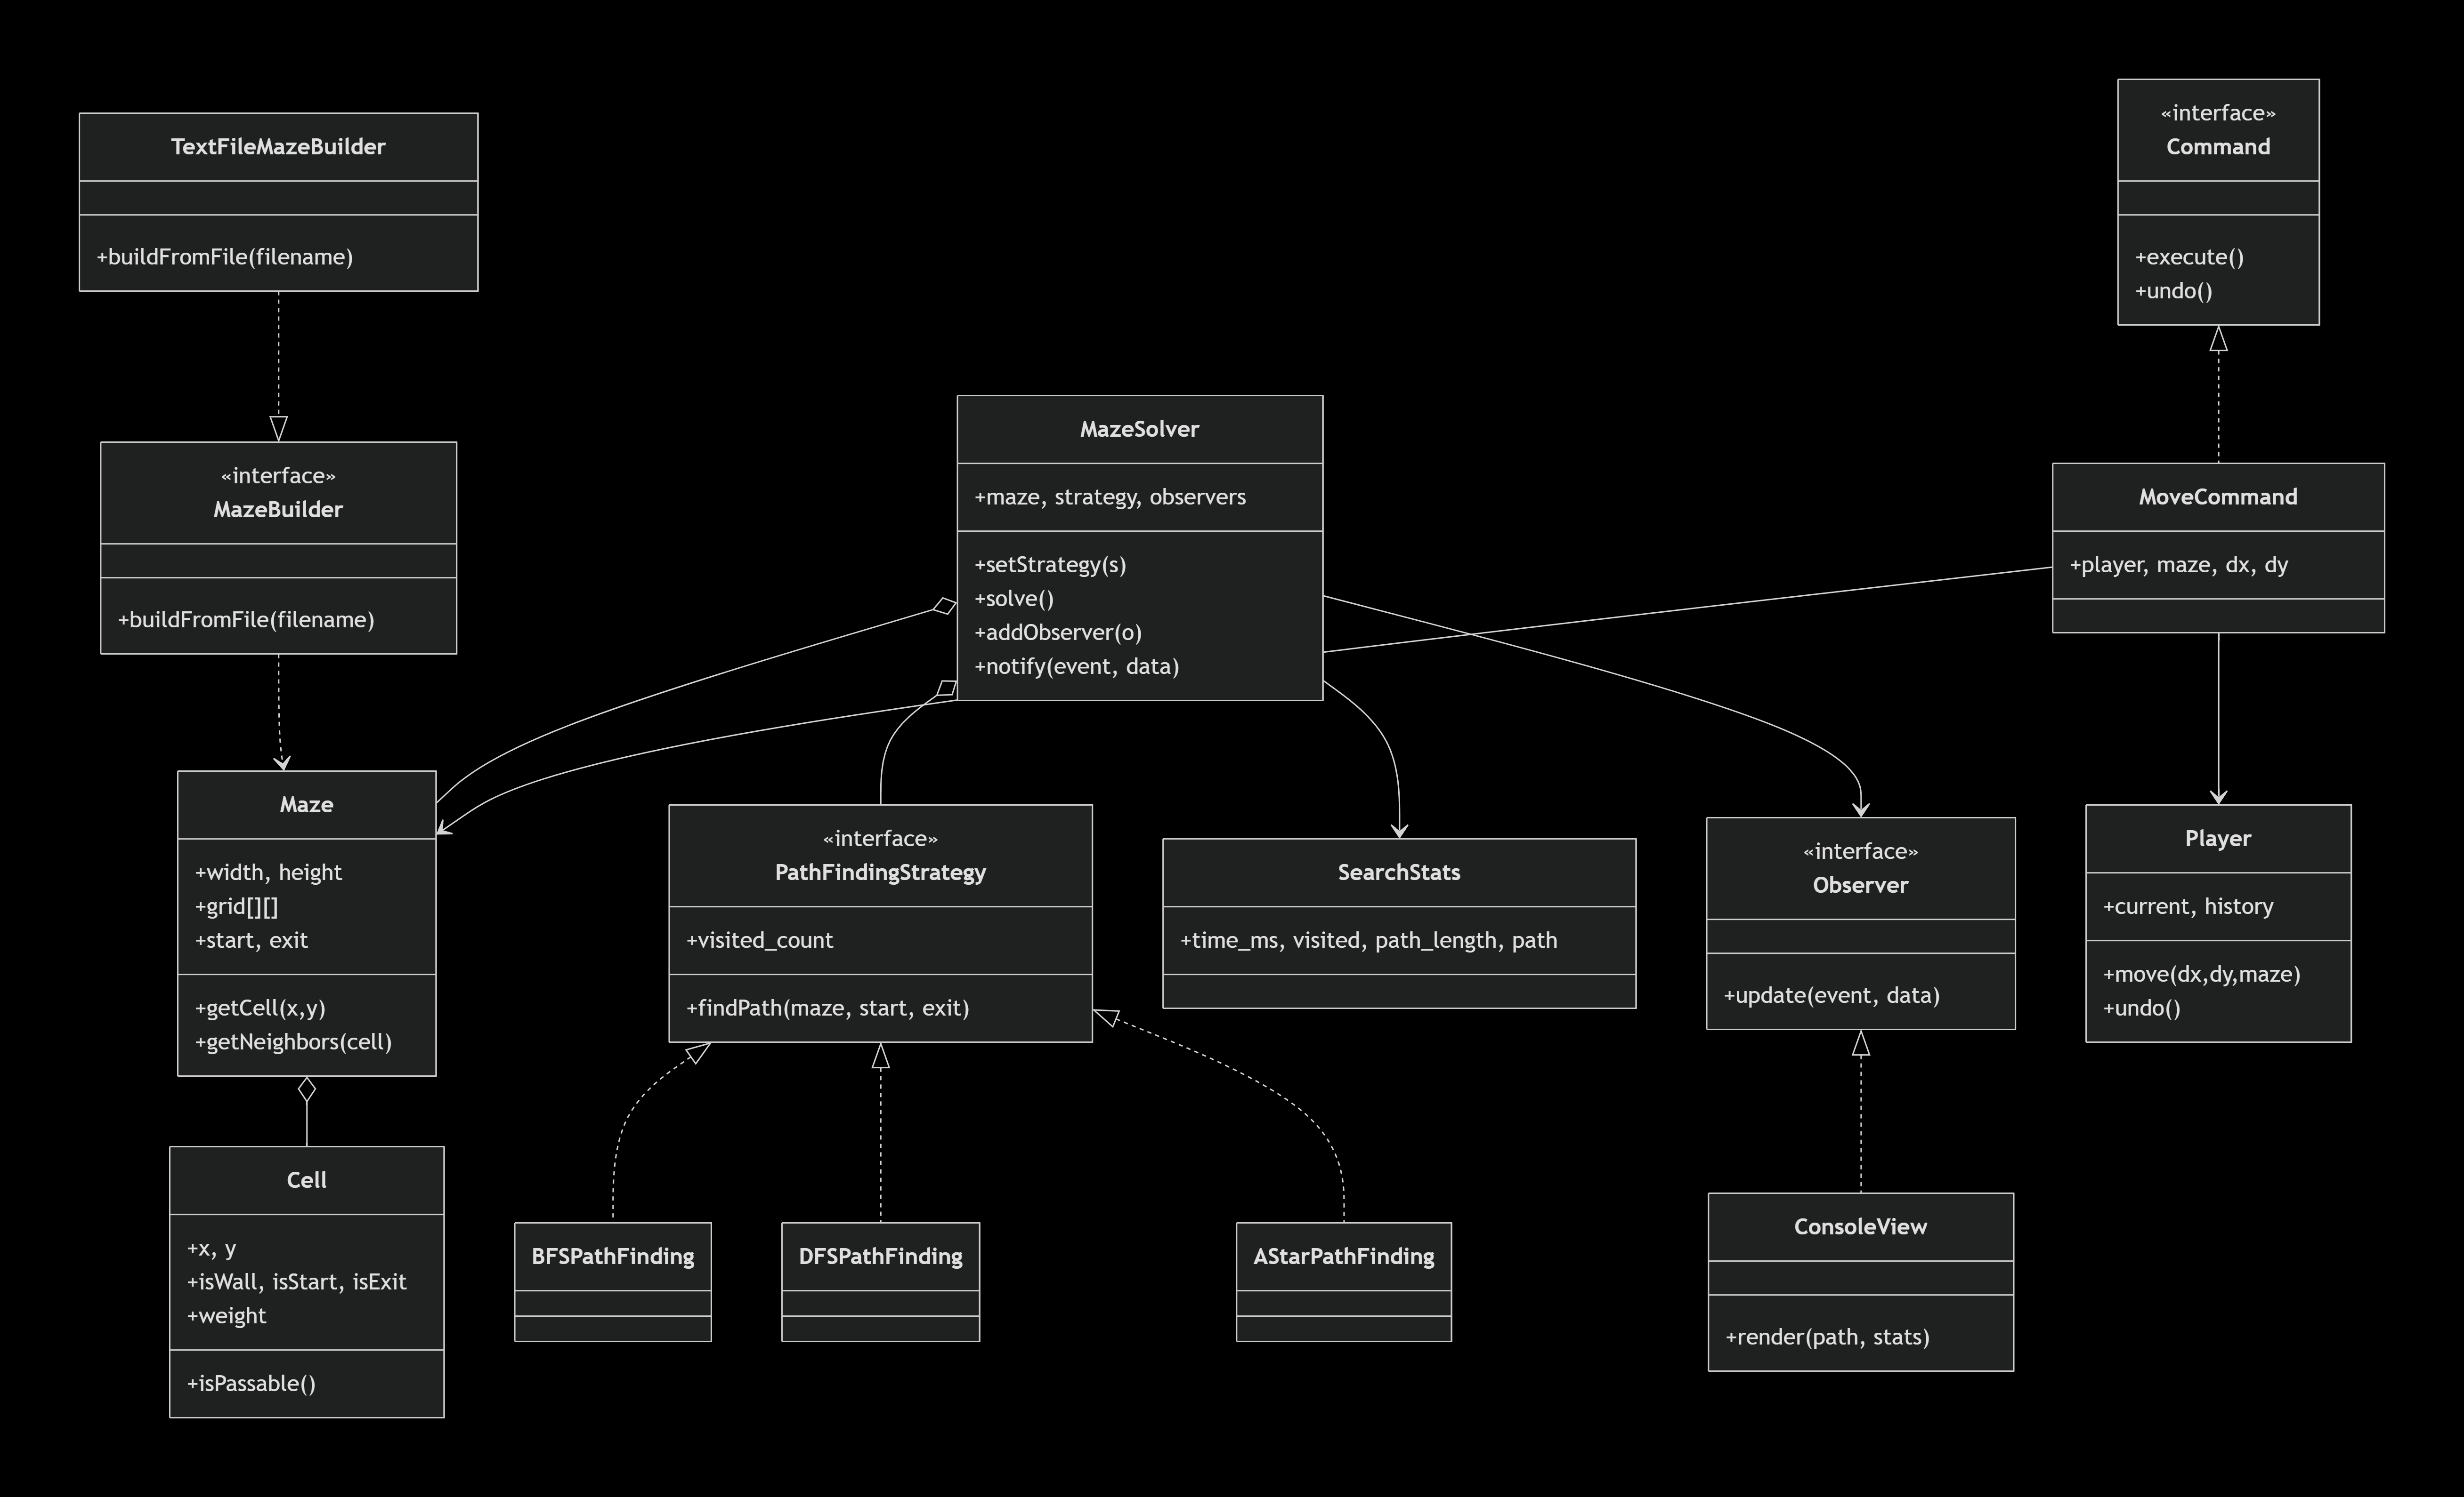Click the +weight attribute in Cell

[x=226, y=1316]
